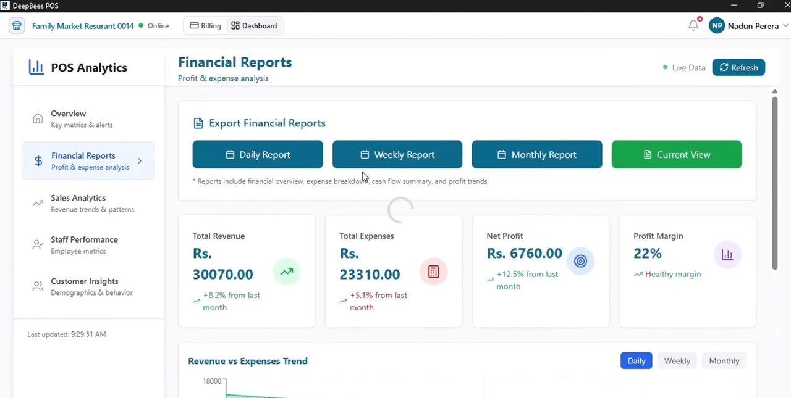This screenshot has width=791, height=398.
Task: Click the NP user avatar
Action: tap(717, 26)
